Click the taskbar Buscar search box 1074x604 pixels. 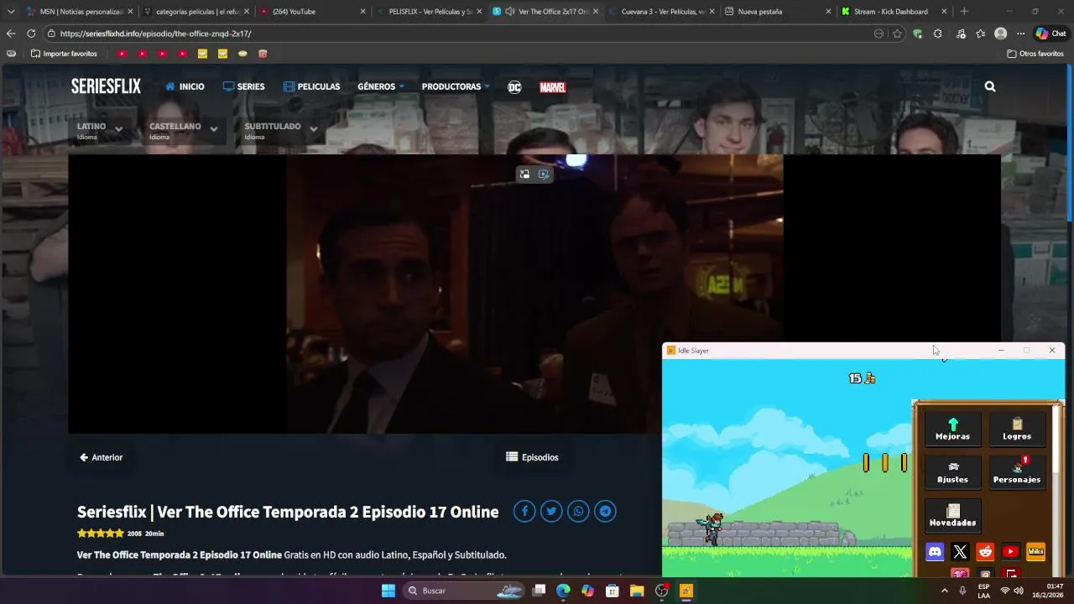coord(464,591)
